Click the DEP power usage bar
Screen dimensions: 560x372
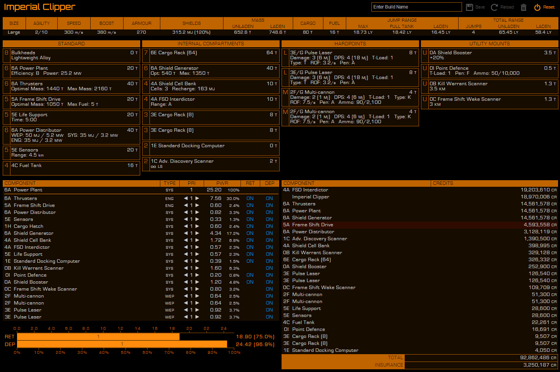122,344
